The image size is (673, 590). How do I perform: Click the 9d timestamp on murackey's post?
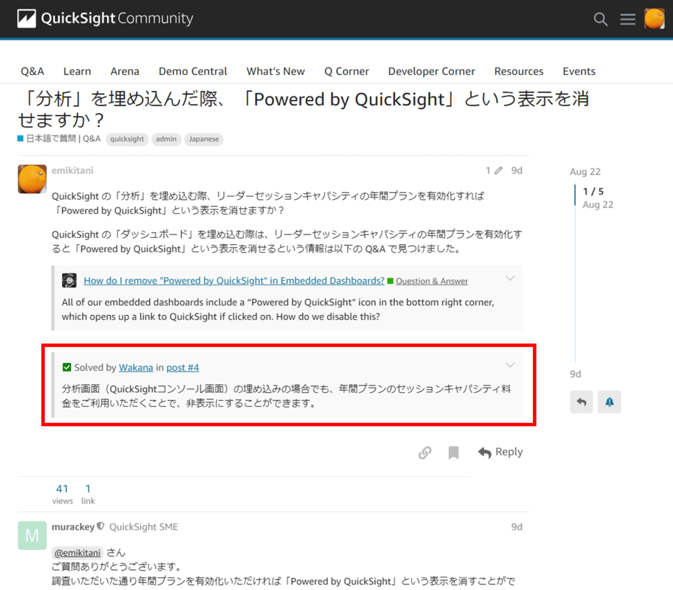click(517, 527)
